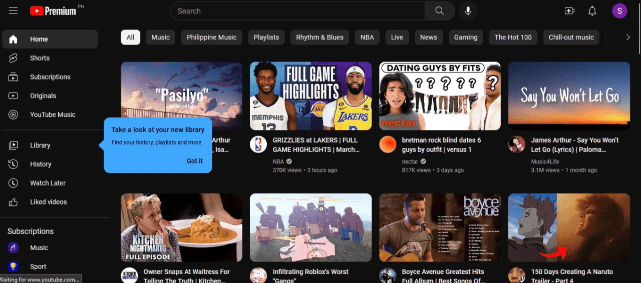Click the Kitchen Nightmares channel avatar

pyautogui.click(x=129, y=275)
